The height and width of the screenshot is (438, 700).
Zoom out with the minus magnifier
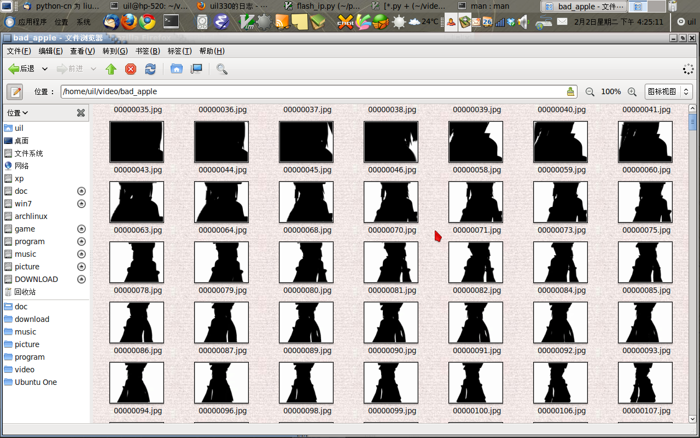(590, 92)
